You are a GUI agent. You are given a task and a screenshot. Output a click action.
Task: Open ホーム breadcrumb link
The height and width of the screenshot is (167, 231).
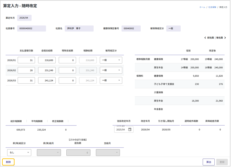(202, 7)
